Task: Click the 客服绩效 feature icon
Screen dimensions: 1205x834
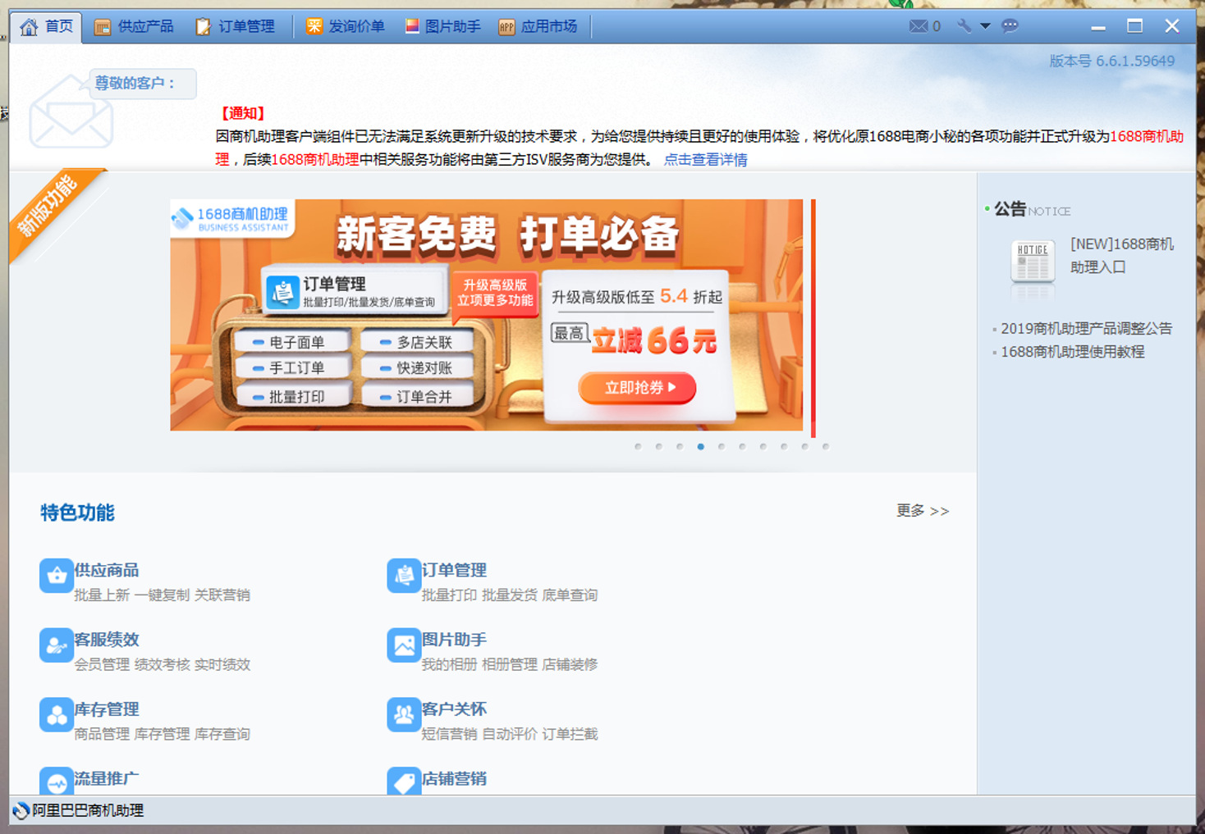Action: 56,645
